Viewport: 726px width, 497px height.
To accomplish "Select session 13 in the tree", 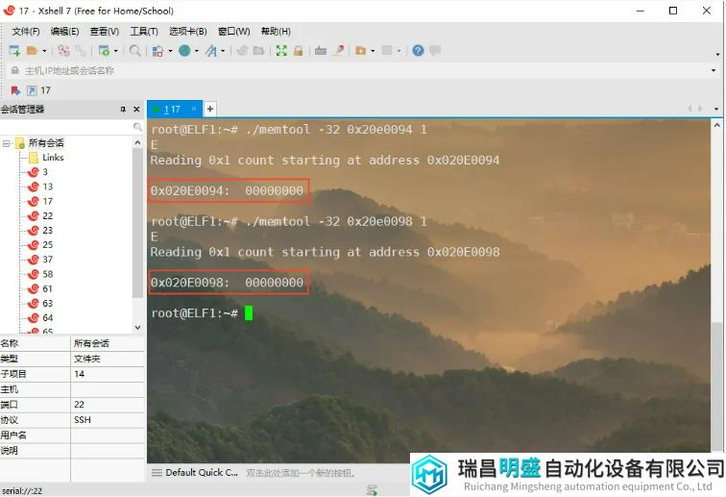I will pos(40,186).
